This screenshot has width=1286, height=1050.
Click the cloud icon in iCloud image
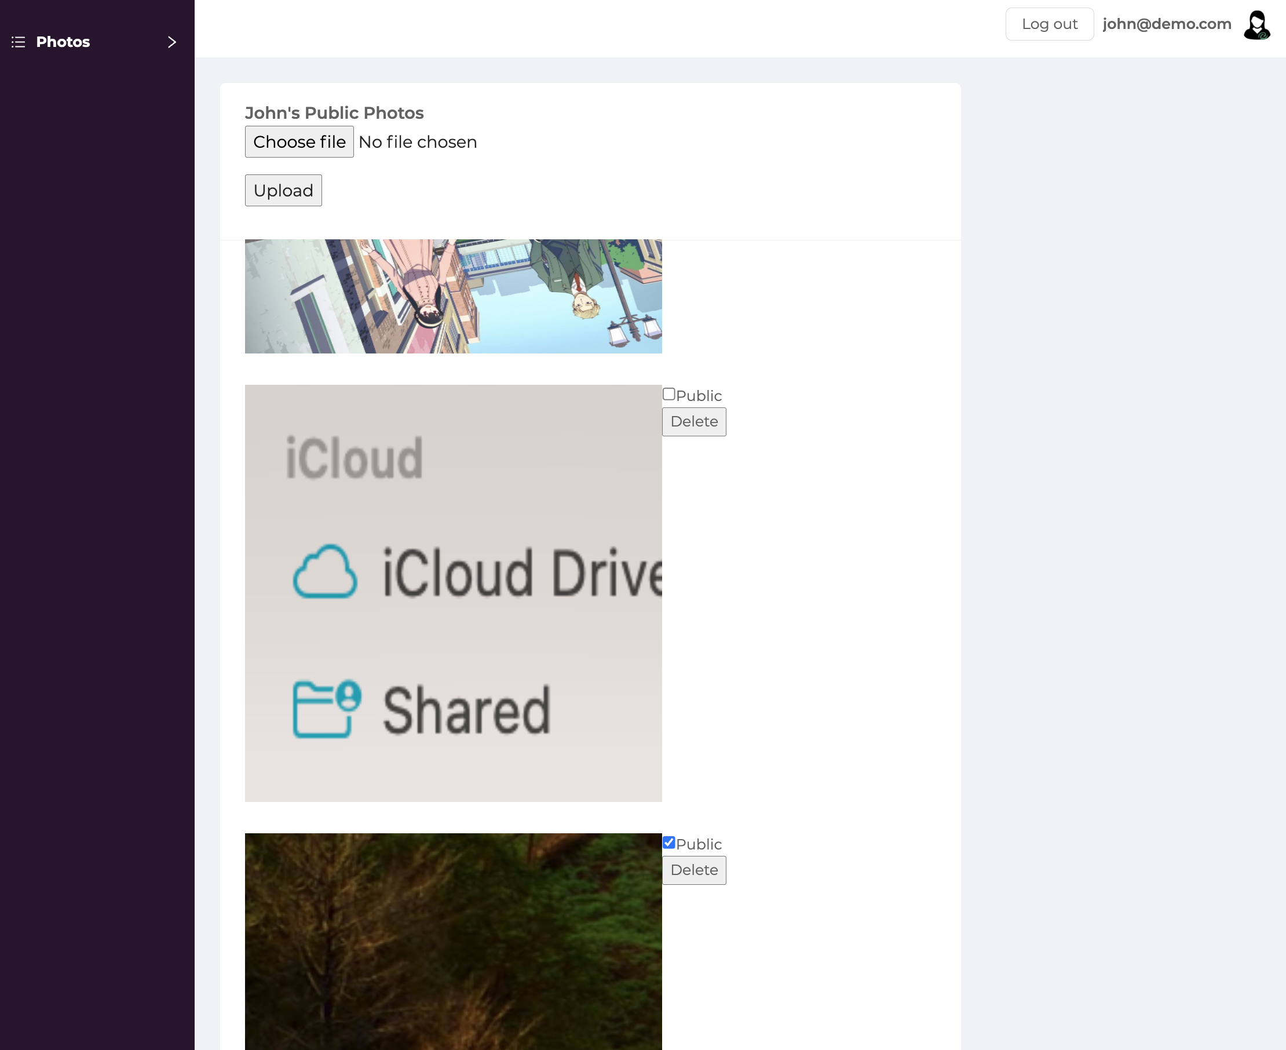coord(324,572)
